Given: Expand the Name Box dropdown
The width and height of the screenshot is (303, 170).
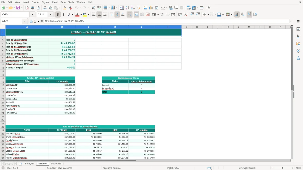Looking at the screenshot, I should click(x=25, y=21).
